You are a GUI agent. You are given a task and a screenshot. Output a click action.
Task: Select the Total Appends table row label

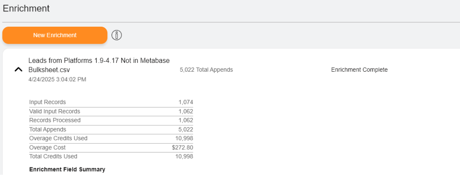click(x=48, y=129)
